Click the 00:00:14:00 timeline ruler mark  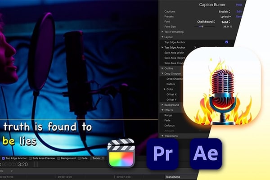point(123,177)
